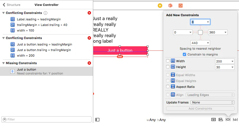Open the top spacing 8 dropdown
The height and width of the screenshot is (123, 239).
point(208,22)
